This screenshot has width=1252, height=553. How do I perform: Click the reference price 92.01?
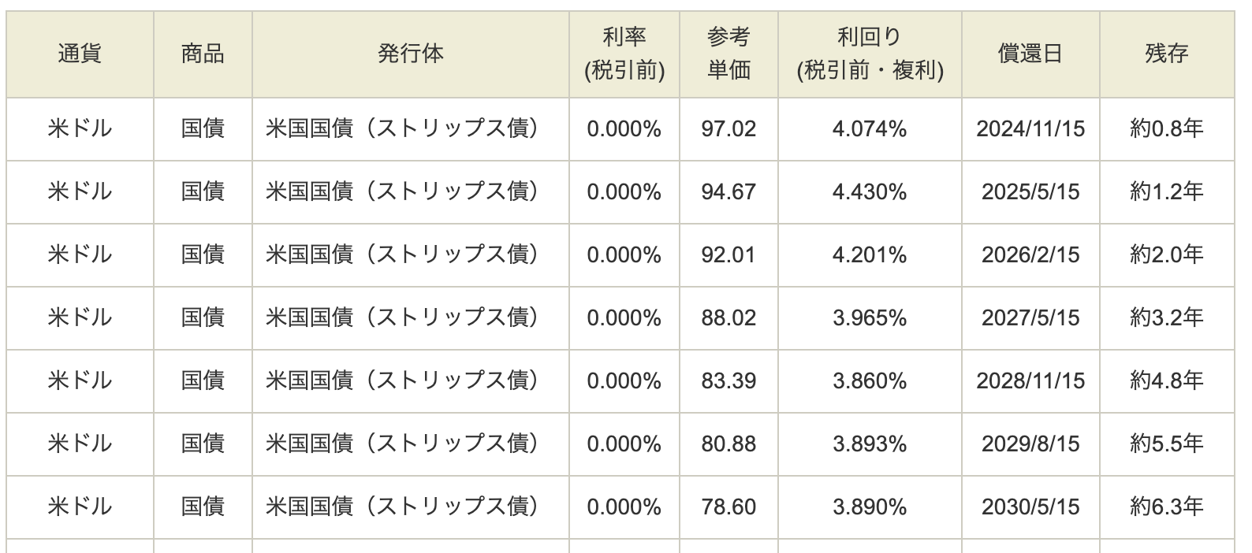point(728,255)
